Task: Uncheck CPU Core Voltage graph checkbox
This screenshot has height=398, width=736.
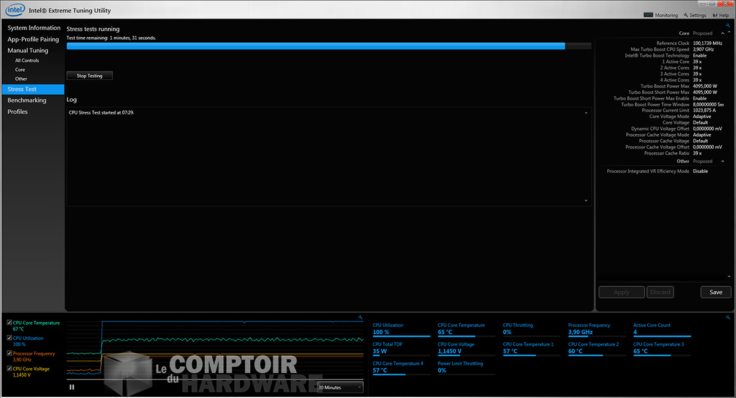Action: [x=9, y=369]
